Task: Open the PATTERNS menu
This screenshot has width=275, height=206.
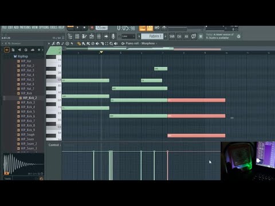Action: (x=25, y=27)
